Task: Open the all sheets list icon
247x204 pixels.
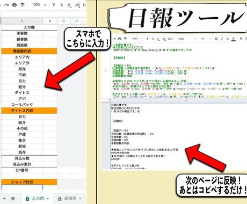Action: coord(13,199)
